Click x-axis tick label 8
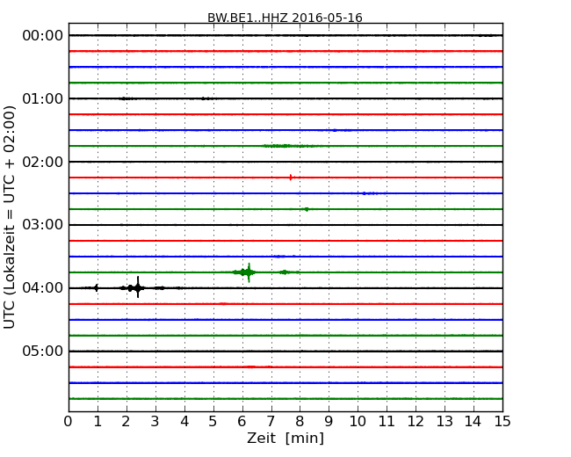The height and width of the screenshot is (457, 571). [300, 422]
